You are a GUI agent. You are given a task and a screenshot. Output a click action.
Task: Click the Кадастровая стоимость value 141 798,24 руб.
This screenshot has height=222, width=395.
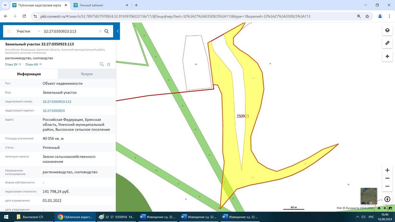(x=56, y=191)
